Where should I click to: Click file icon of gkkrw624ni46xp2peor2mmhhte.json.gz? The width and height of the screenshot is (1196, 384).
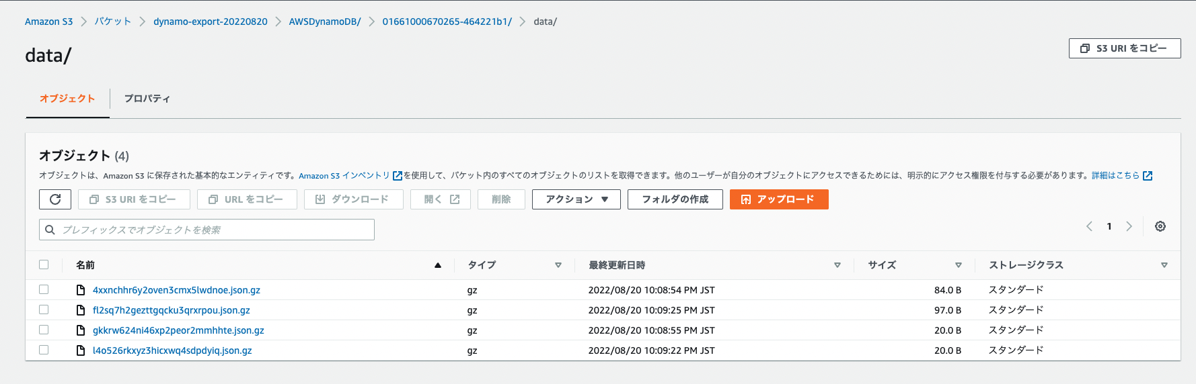(x=81, y=330)
